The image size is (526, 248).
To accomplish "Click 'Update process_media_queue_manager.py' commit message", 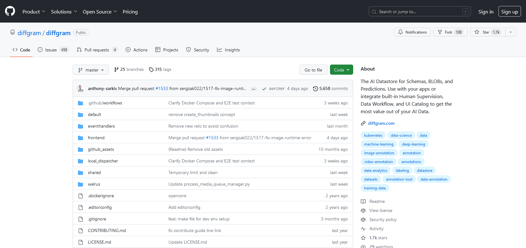I will [209, 184].
